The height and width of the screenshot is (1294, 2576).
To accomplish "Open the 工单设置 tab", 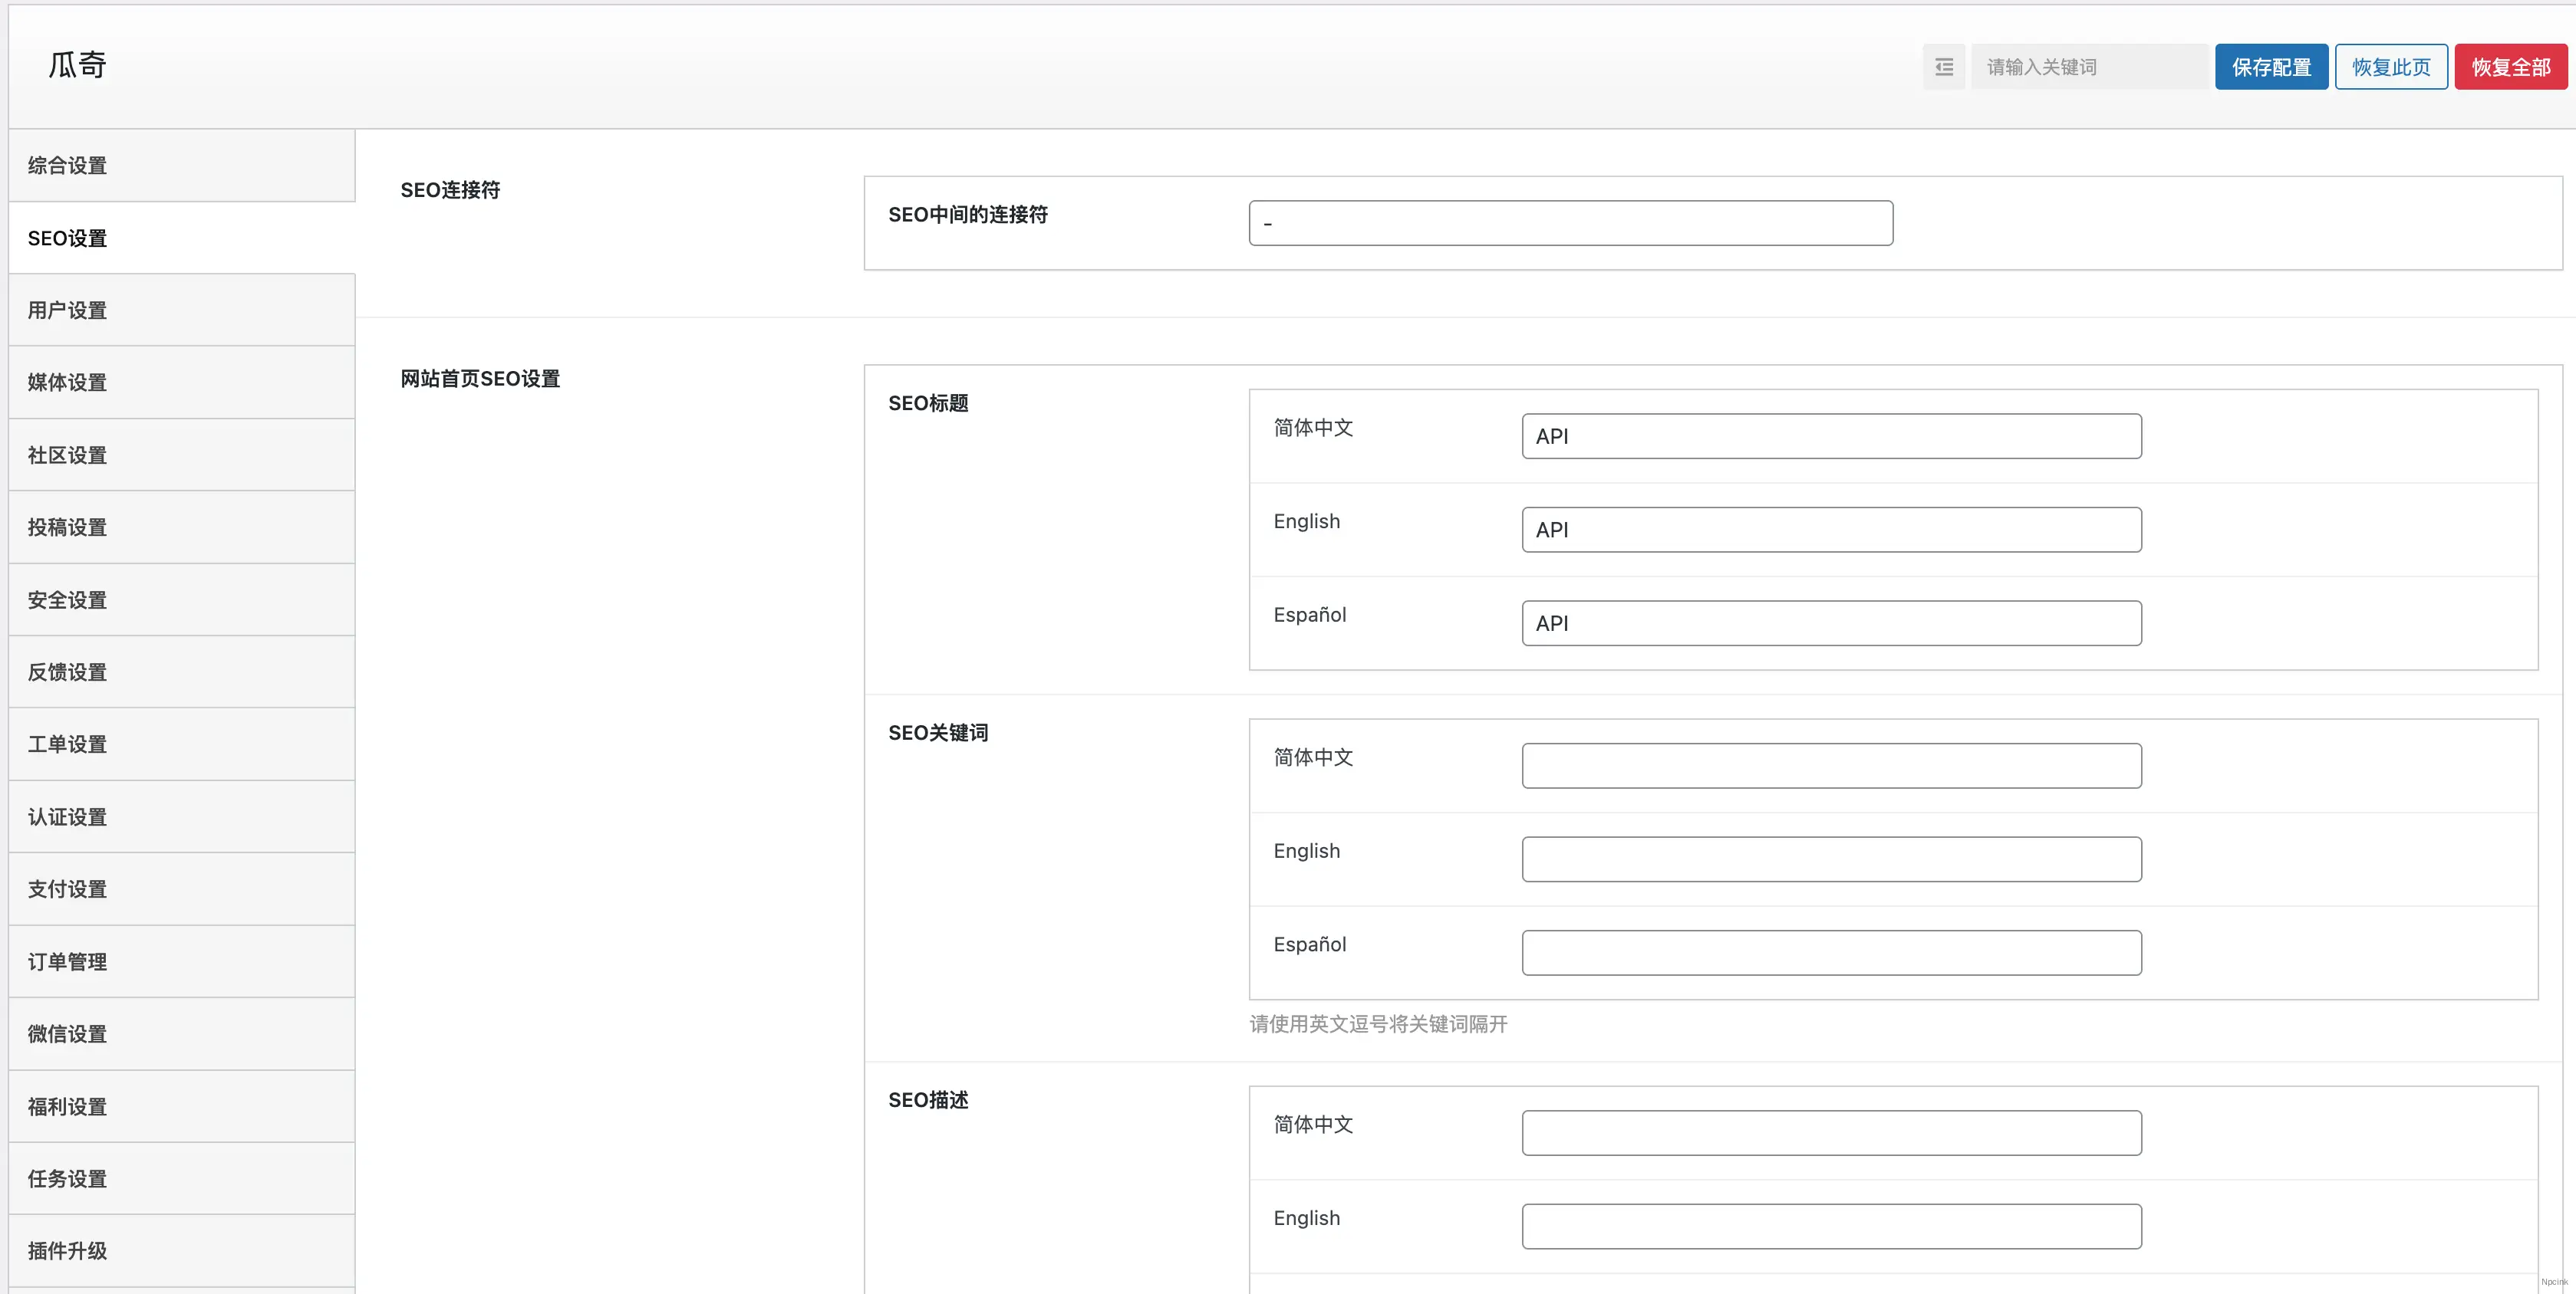I will click(x=182, y=744).
